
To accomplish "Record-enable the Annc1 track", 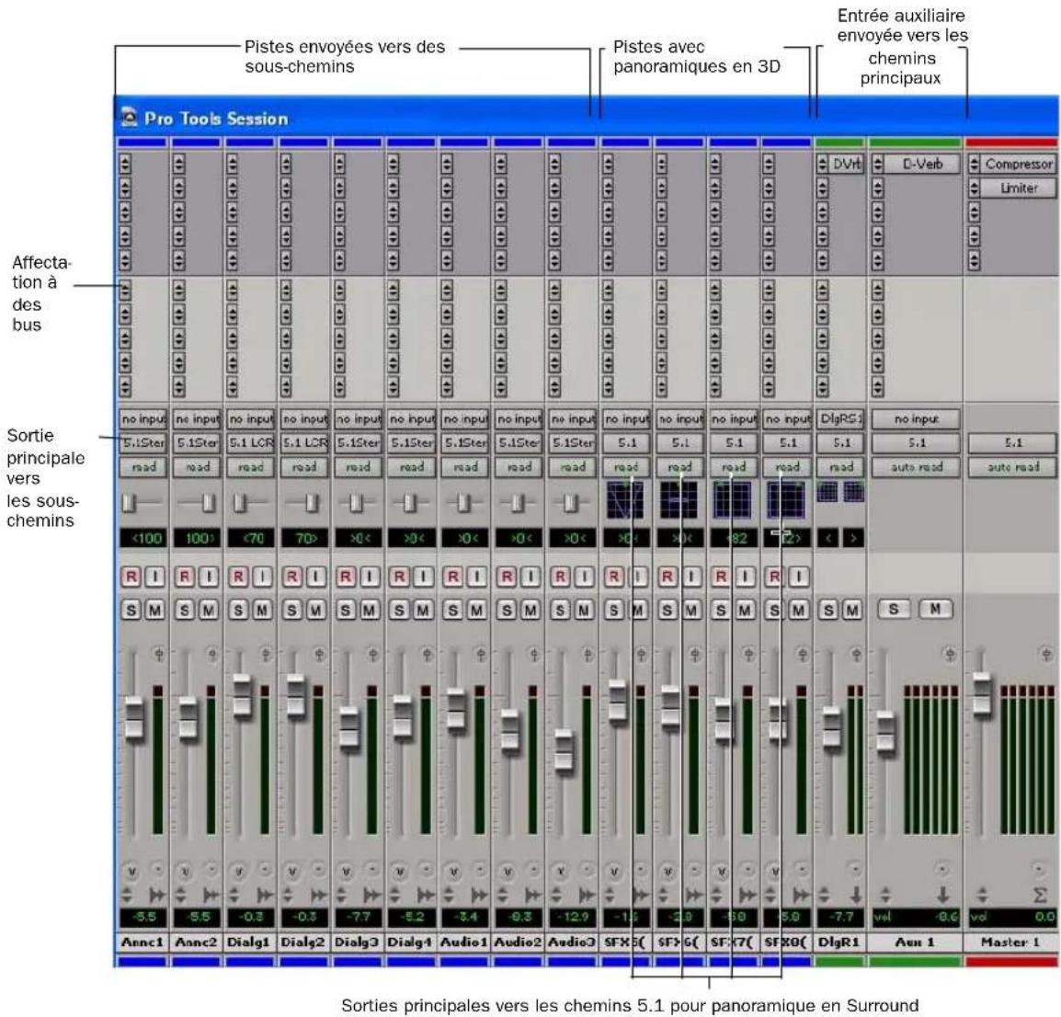I will point(131,577).
